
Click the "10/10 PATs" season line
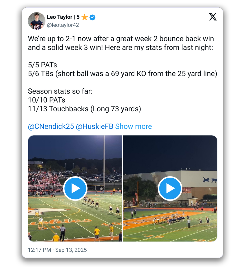pos(46,100)
